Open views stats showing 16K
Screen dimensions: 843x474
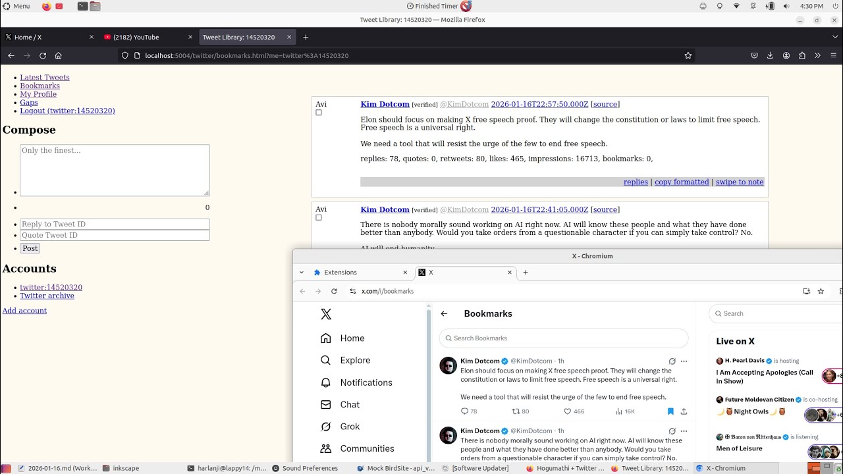(625, 411)
